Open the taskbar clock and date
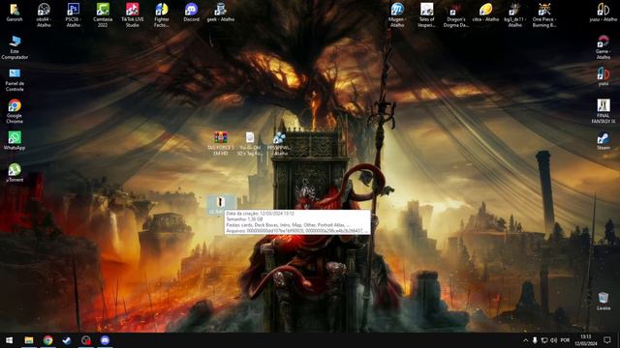Viewport: 620px width, 348px height. pyautogui.click(x=586, y=340)
